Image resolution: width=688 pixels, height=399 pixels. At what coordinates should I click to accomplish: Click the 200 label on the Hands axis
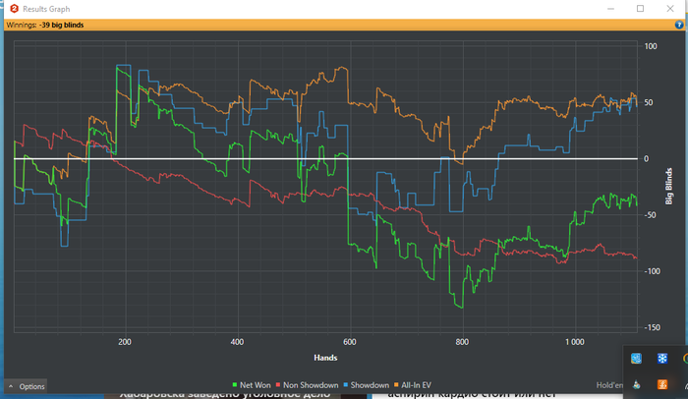point(125,342)
